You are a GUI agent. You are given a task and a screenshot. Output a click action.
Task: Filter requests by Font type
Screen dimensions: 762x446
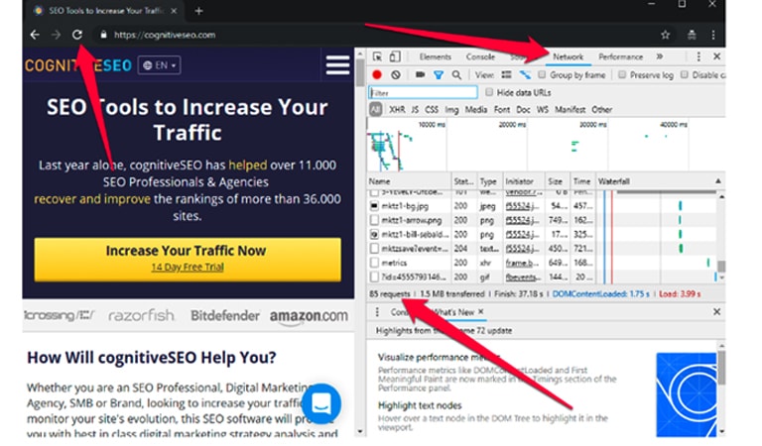point(501,110)
